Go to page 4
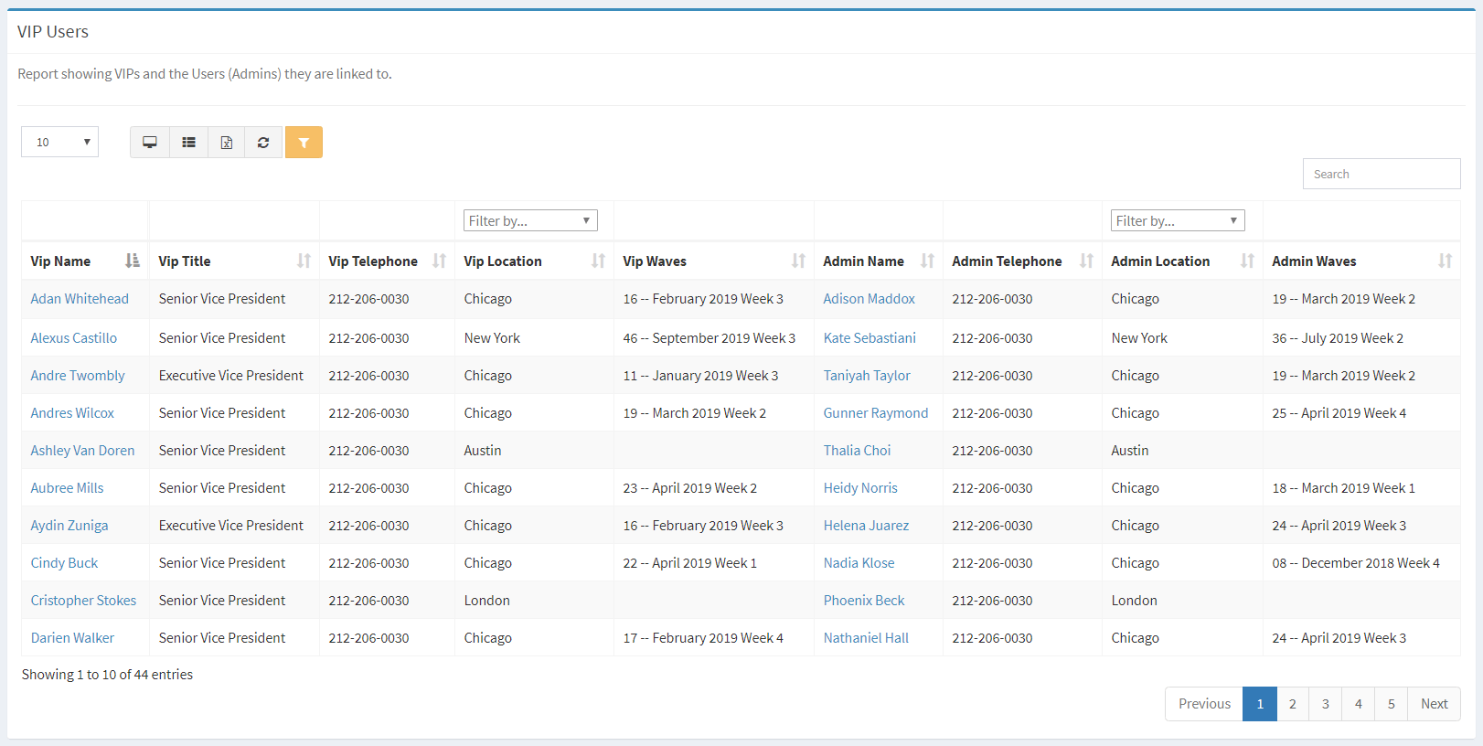Image resolution: width=1483 pixels, height=746 pixels. point(1359,704)
